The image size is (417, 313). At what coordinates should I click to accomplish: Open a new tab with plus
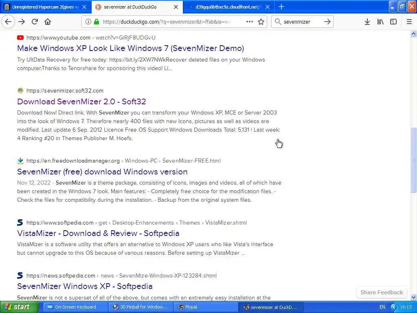(x=281, y=7)
